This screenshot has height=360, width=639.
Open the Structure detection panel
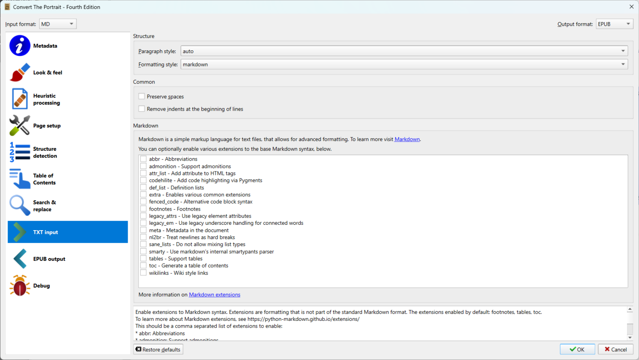tap(45, 152)
